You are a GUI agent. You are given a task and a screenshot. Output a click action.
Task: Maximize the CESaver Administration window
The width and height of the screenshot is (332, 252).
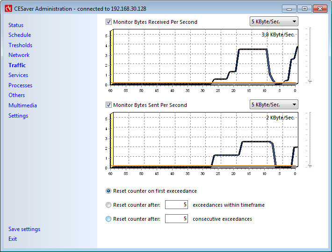(x=304, y=9)
